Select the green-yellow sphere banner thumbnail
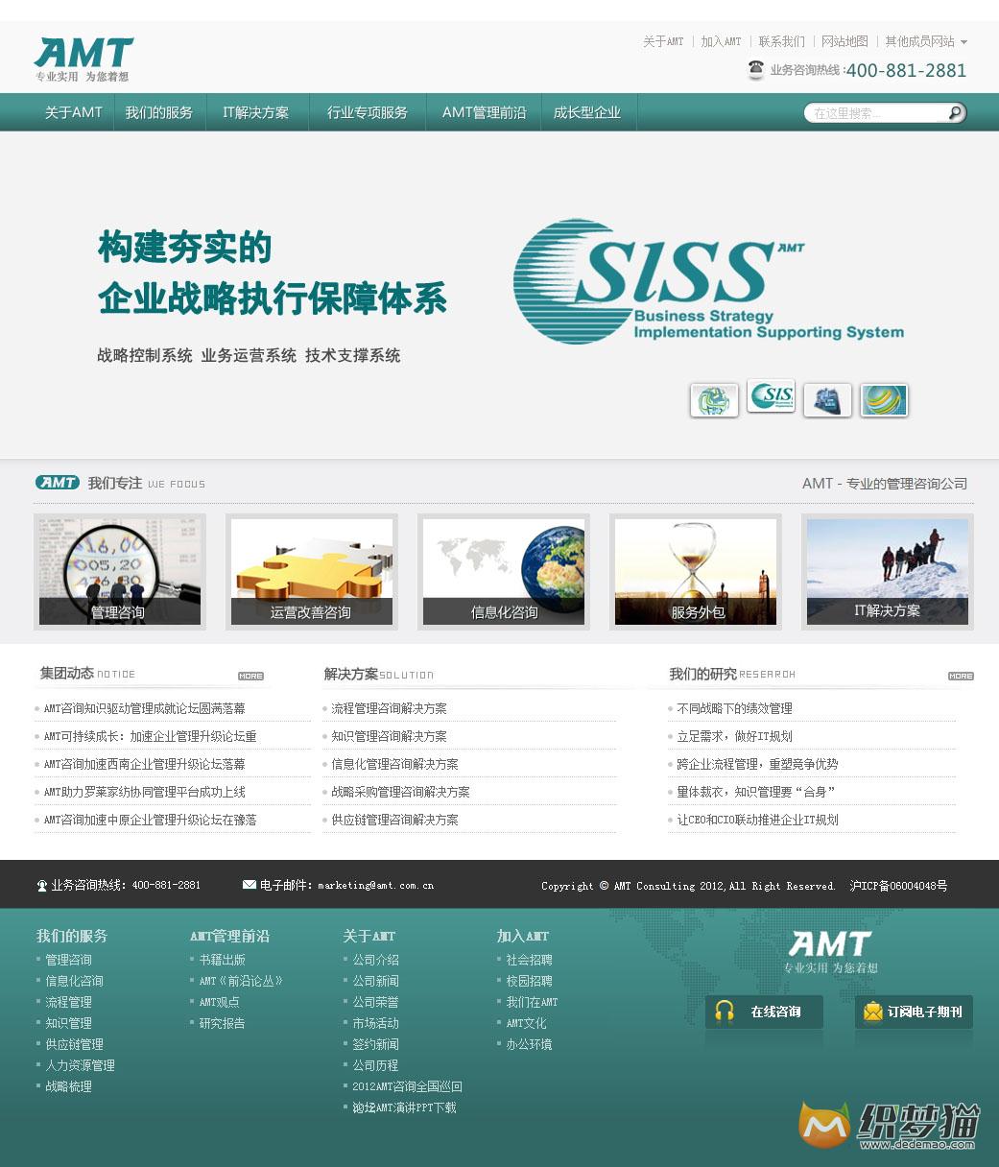Image resolution: width=999 pixels, height=1167 pixels. click(884, 400)
